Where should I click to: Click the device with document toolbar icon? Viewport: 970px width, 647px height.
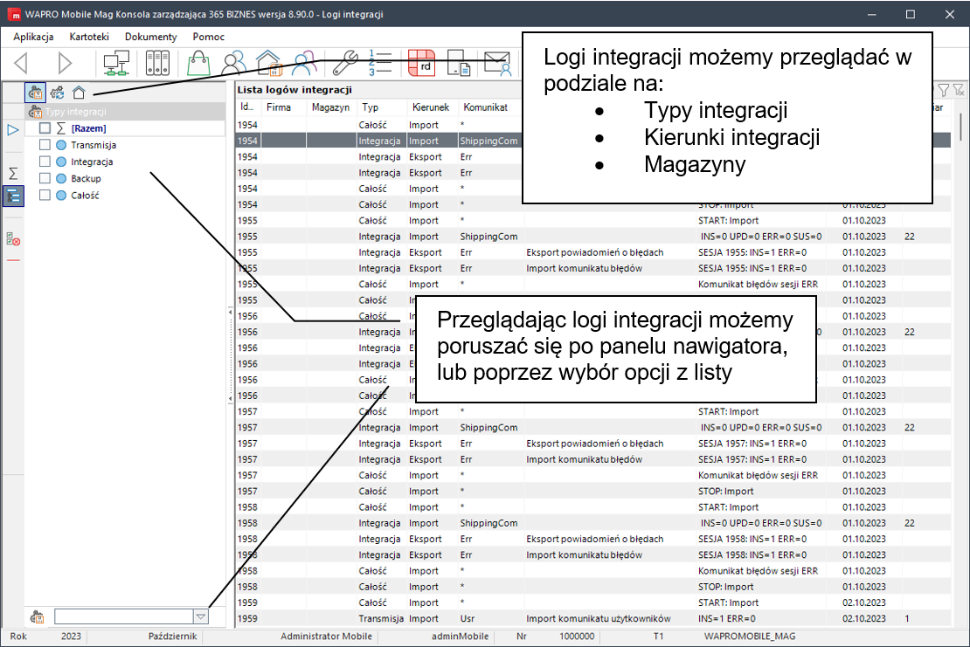pyautogui.click(x=459, y=63)
